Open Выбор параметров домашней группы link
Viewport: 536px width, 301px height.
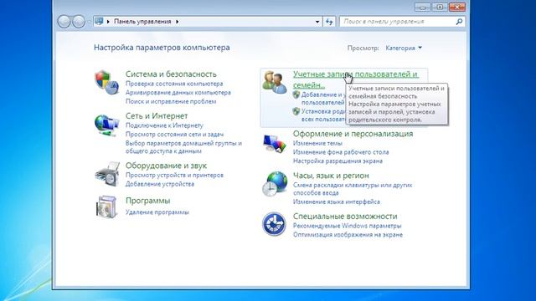183,147
